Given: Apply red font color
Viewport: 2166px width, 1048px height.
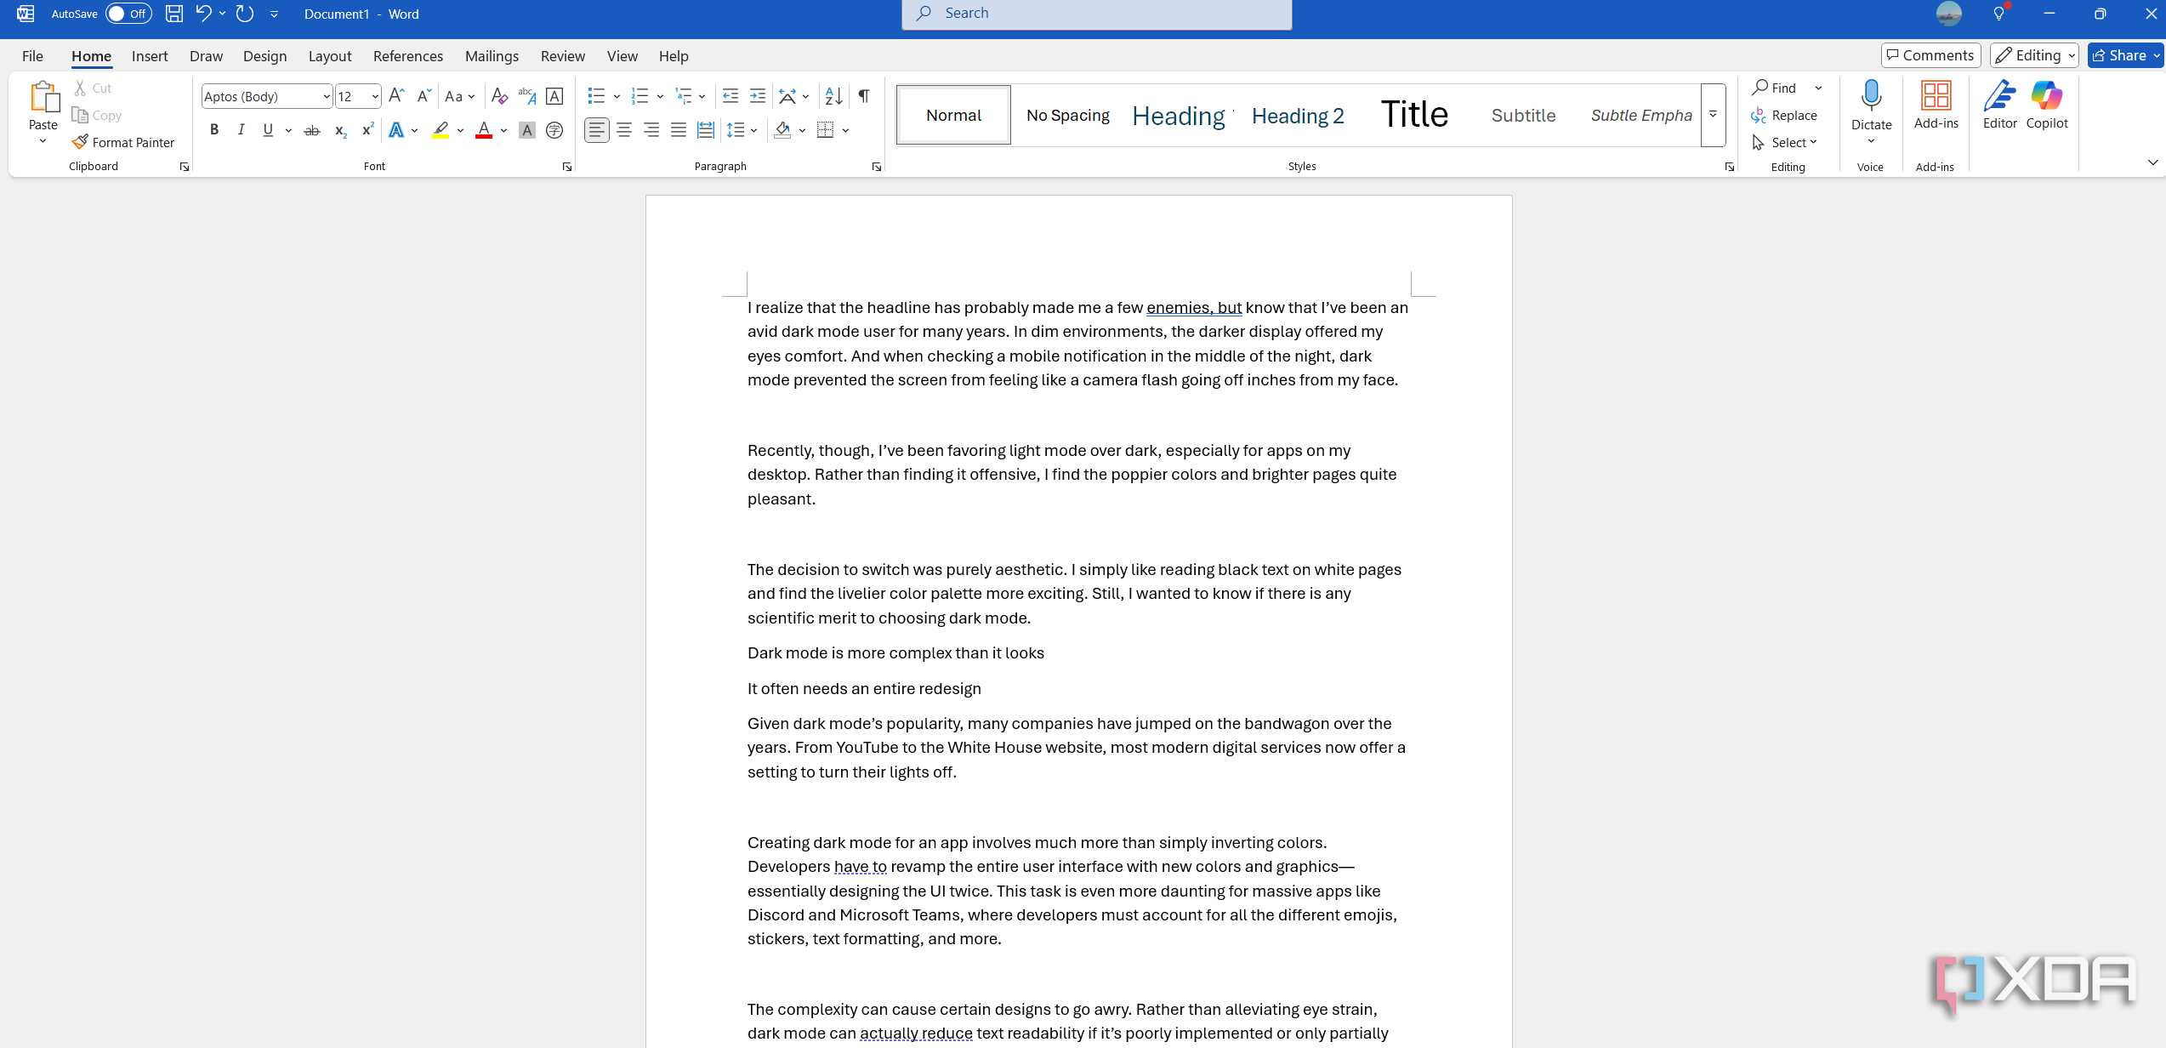Looking at the screenshot, I should (484, 130).
